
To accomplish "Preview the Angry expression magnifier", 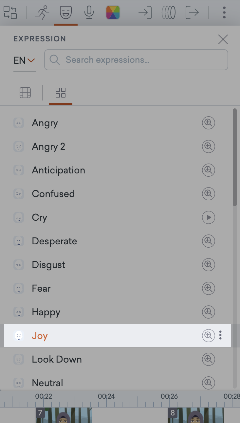I will pos(208,123).
